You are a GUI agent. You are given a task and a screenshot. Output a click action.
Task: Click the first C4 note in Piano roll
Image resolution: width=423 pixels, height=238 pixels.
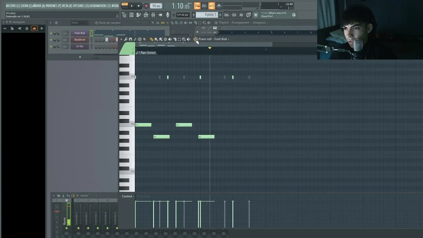(143, 125)
